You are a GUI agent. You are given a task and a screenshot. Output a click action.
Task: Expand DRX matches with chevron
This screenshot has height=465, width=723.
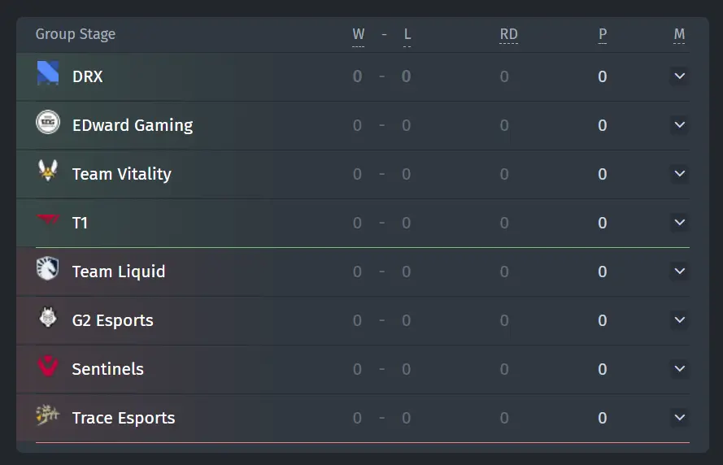tap(679, 76)
